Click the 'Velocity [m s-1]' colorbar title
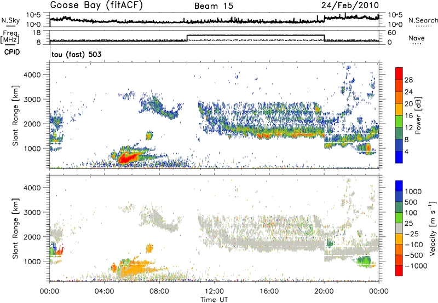 point(433,228)
